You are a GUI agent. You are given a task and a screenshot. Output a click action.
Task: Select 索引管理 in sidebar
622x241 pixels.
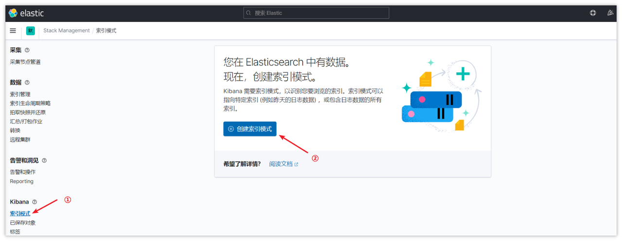pos(20,94)
